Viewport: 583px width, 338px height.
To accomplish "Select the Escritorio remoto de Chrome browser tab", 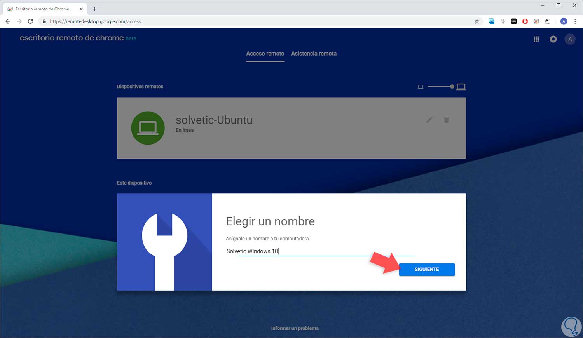I will click(45, 9).
